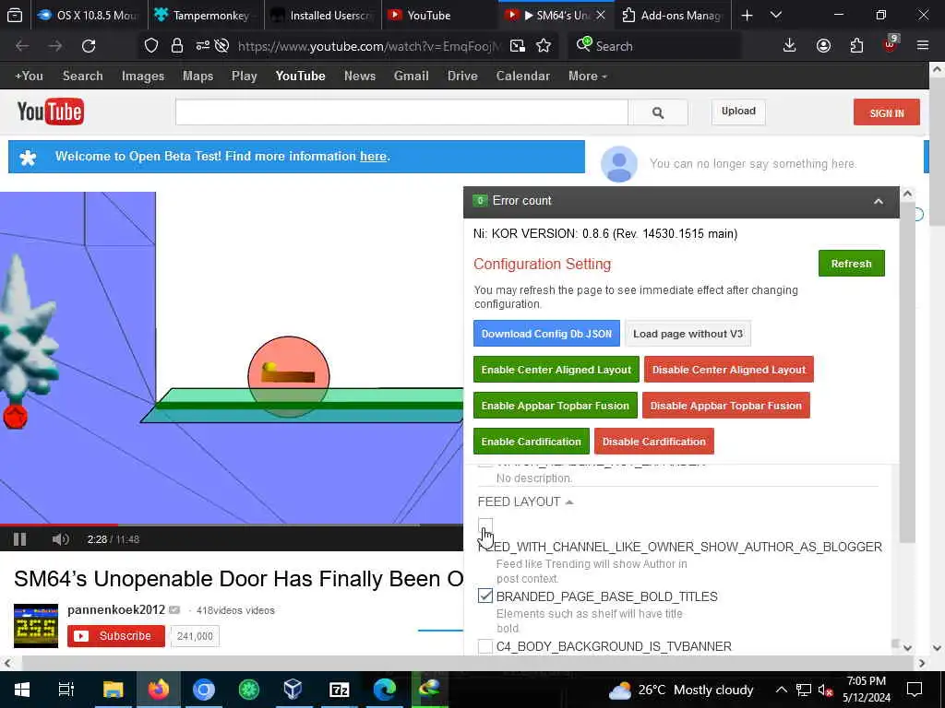Click the page horizontal scrollbar

coord(464,663)
